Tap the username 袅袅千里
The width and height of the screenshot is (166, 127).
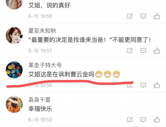click(x=39, y=100)
